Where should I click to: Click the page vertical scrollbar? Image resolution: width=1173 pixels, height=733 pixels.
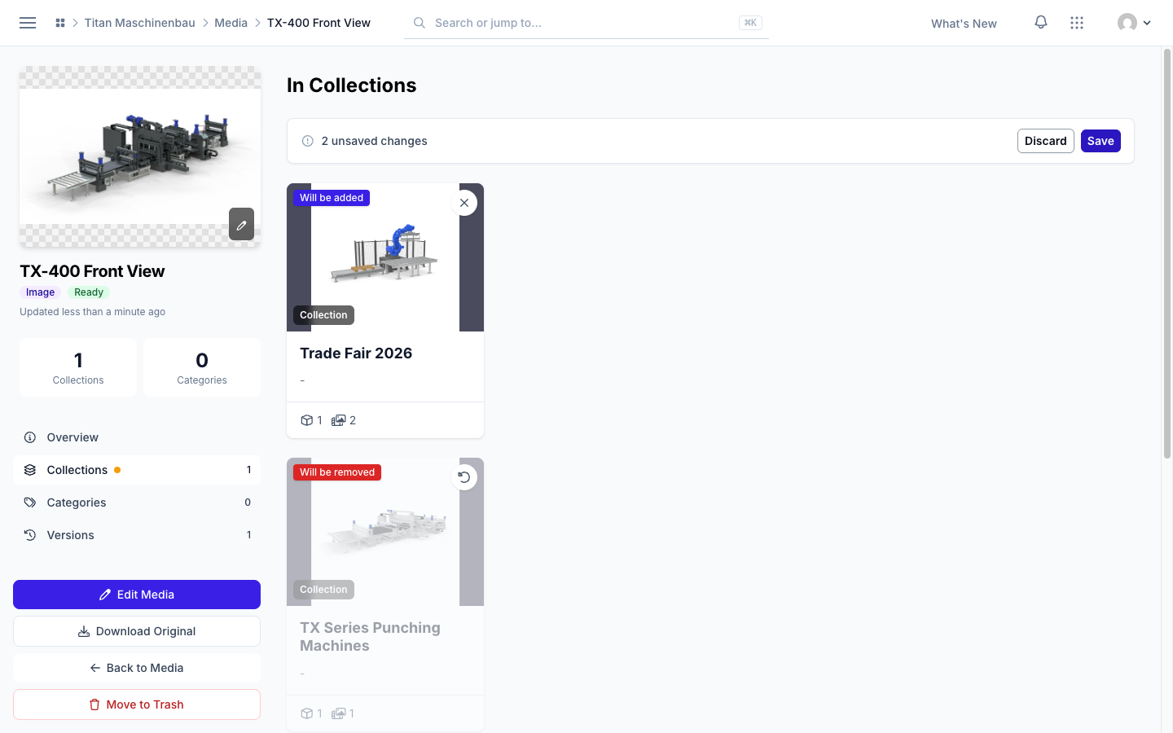[1166, 254]
